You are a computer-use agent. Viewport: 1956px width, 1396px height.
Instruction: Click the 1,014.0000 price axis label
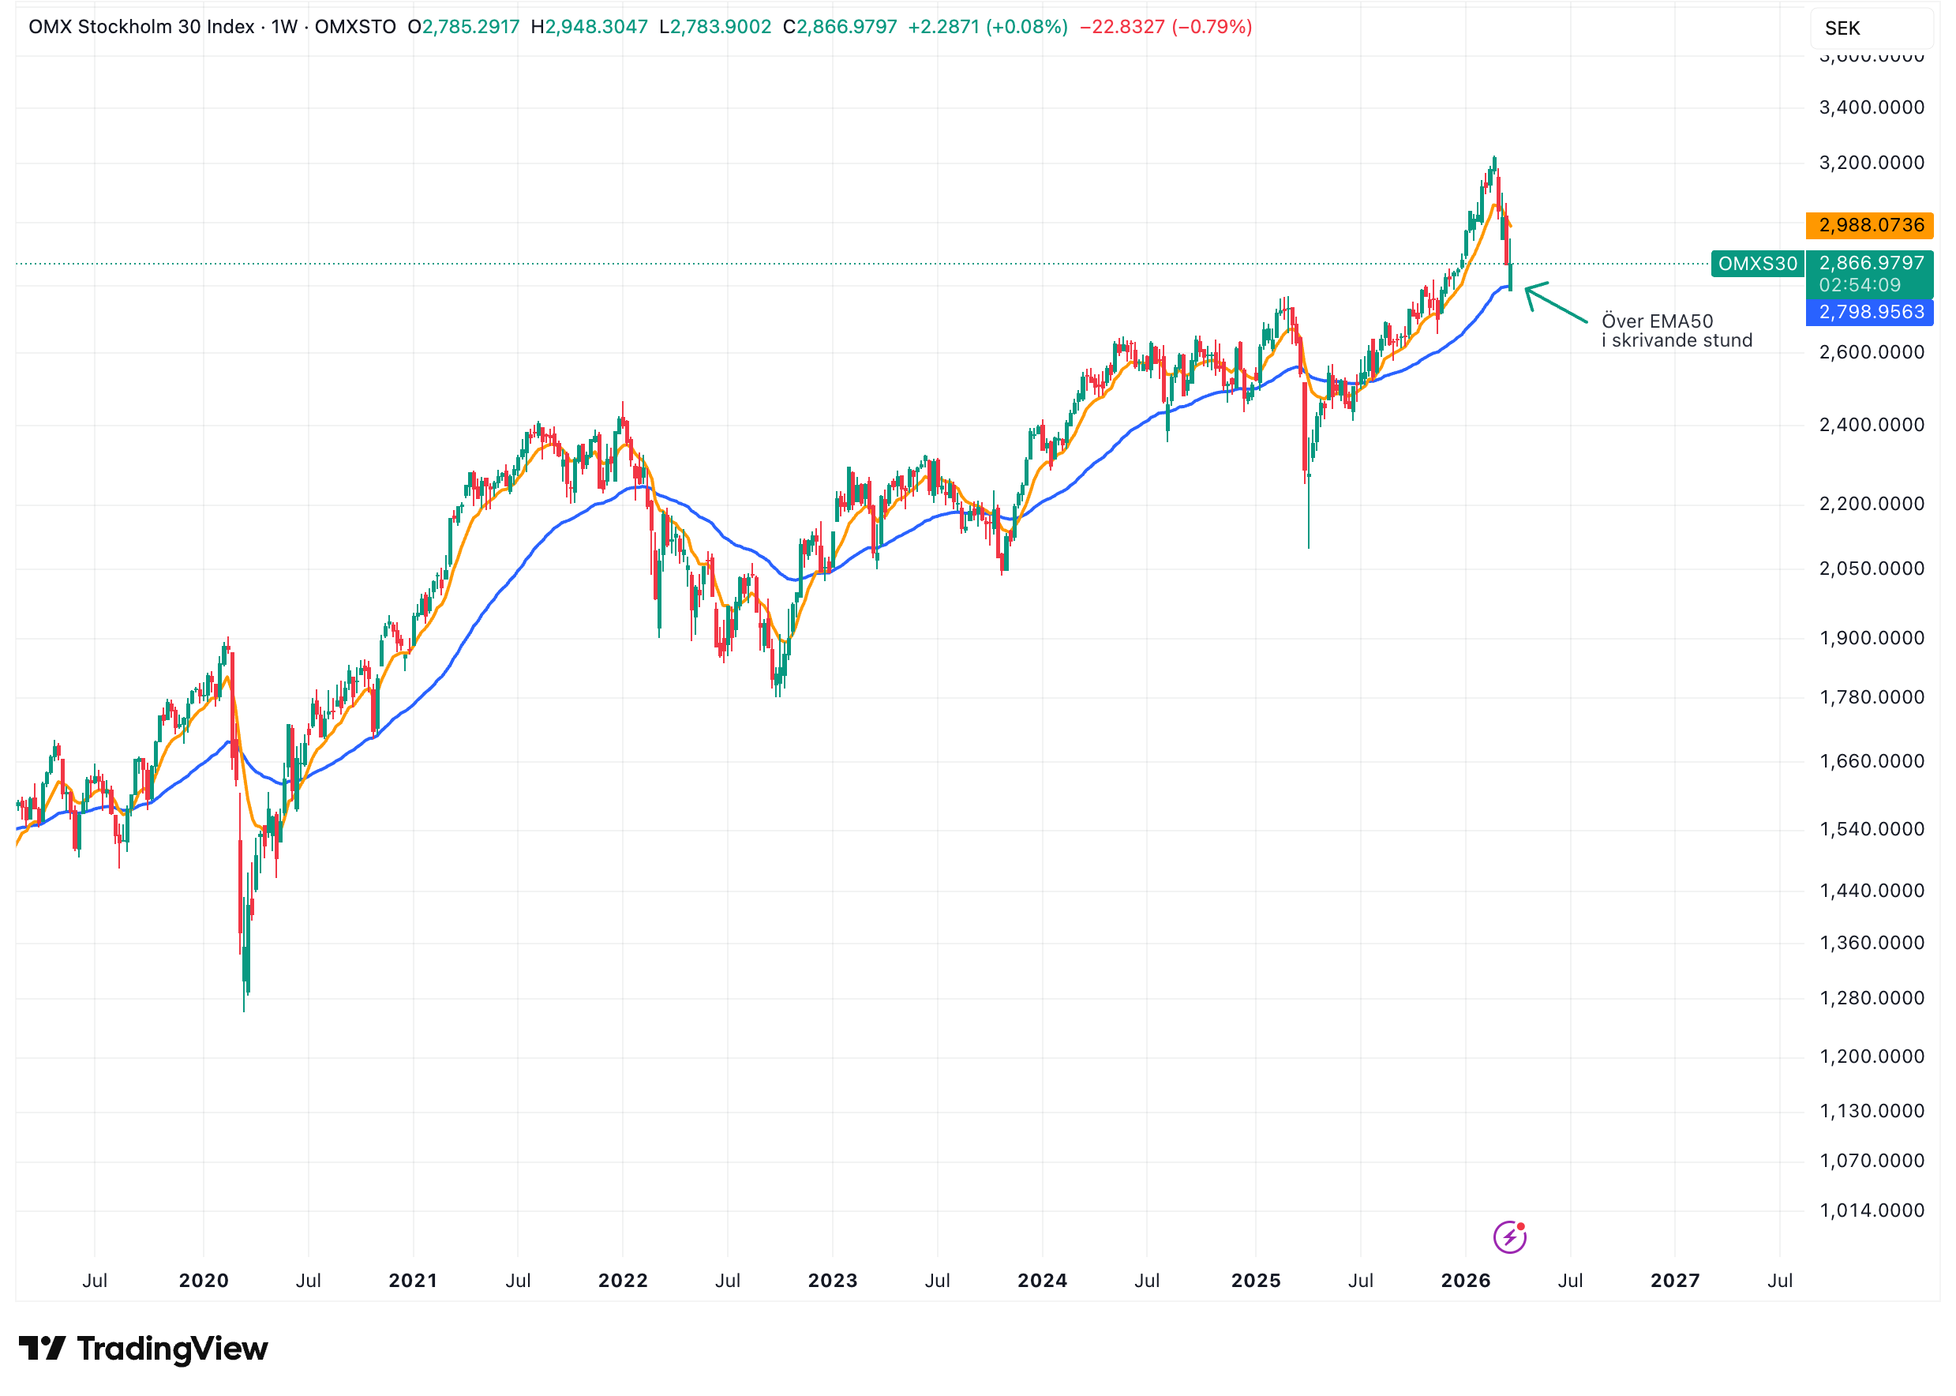click(x=1871, y=1210)
